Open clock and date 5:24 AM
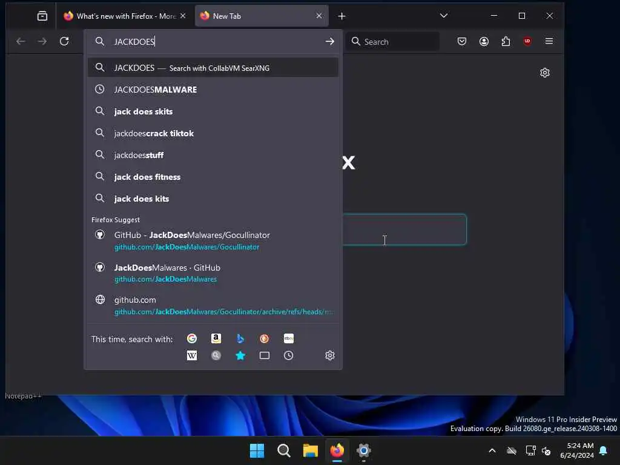 coord(576,450)
